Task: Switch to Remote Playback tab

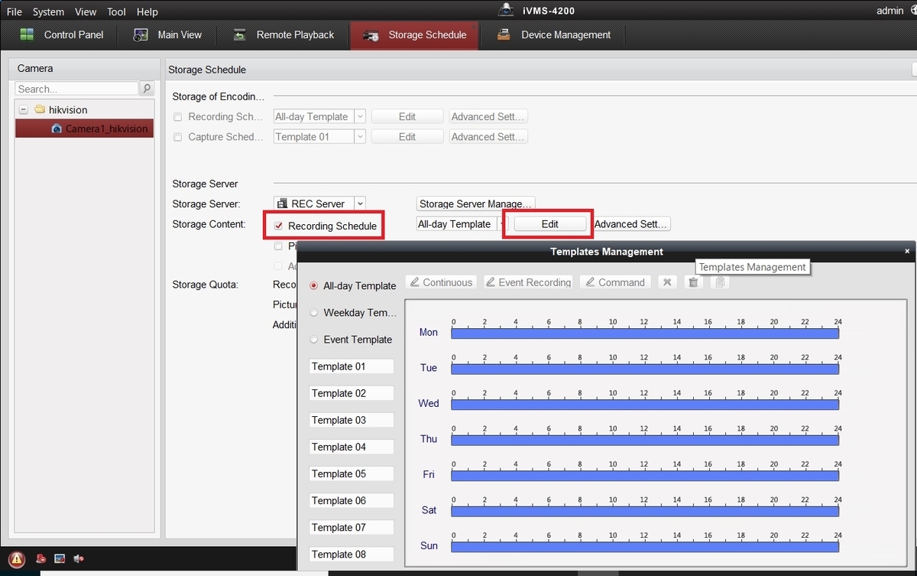Action: [x=283, y=34]
